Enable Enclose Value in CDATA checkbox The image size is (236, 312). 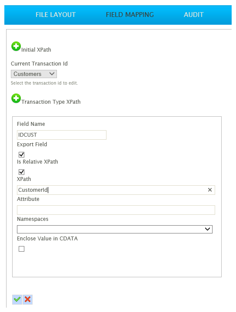[22, 249]
